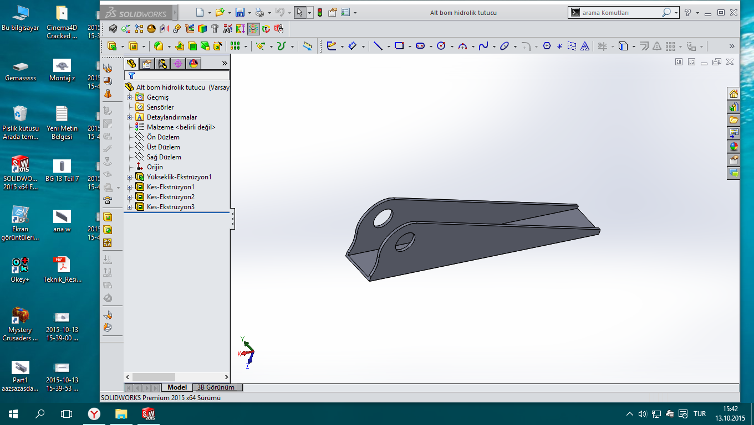Open the New document dropdown arrow

pyautogui.click(x=210, y=13)
